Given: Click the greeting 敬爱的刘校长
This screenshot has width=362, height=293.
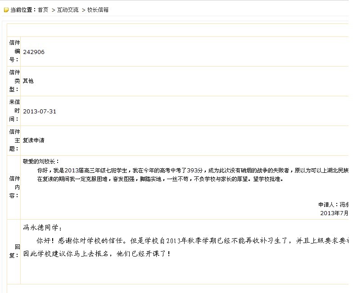Looking at the screenshot, I should [41, 161].
